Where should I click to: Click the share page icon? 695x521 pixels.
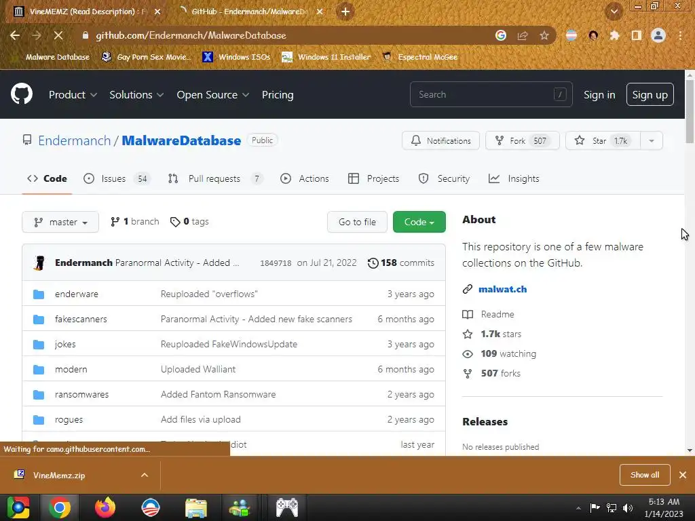point(523,35)
